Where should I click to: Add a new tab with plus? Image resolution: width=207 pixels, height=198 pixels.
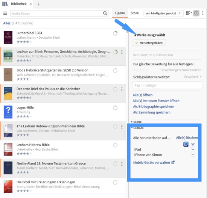point(38,4)
